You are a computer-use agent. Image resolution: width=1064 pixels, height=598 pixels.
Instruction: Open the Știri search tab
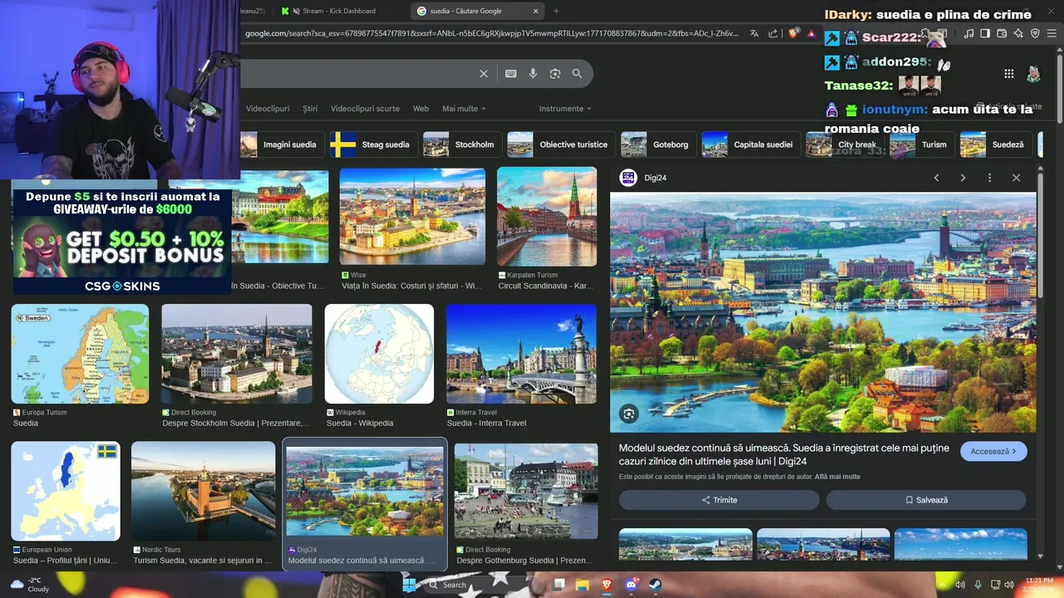click(310, 109)
